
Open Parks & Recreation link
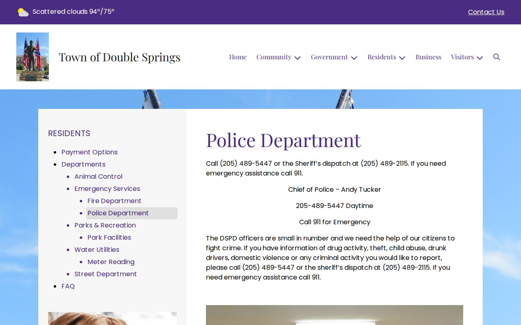105,225
